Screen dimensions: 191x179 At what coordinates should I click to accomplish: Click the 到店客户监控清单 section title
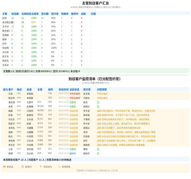95,79
